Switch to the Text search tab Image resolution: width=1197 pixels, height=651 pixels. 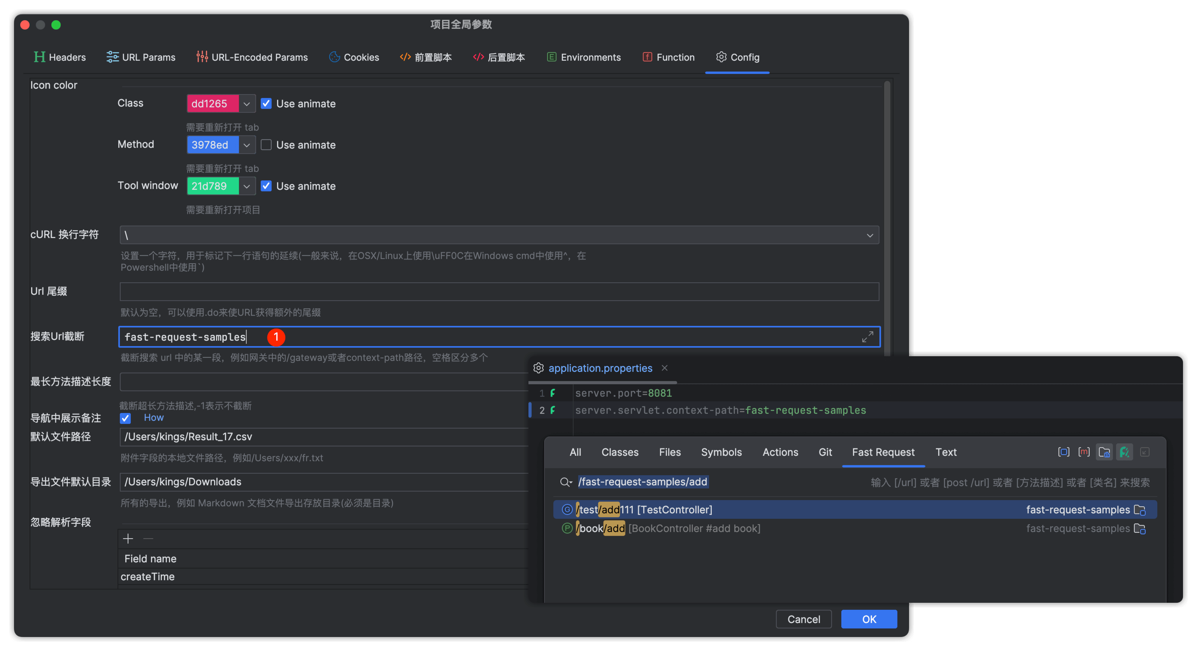[x=946, y=452]
